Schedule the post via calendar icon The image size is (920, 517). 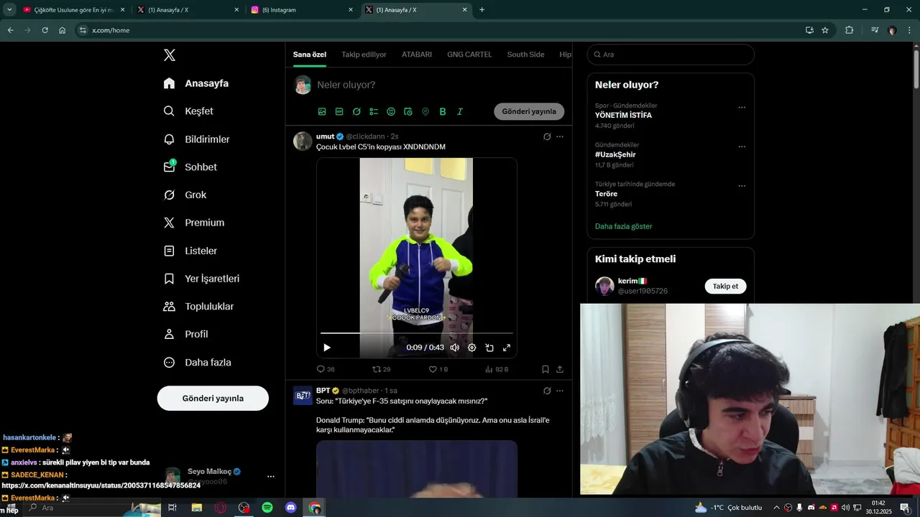(x=408, y=112)
